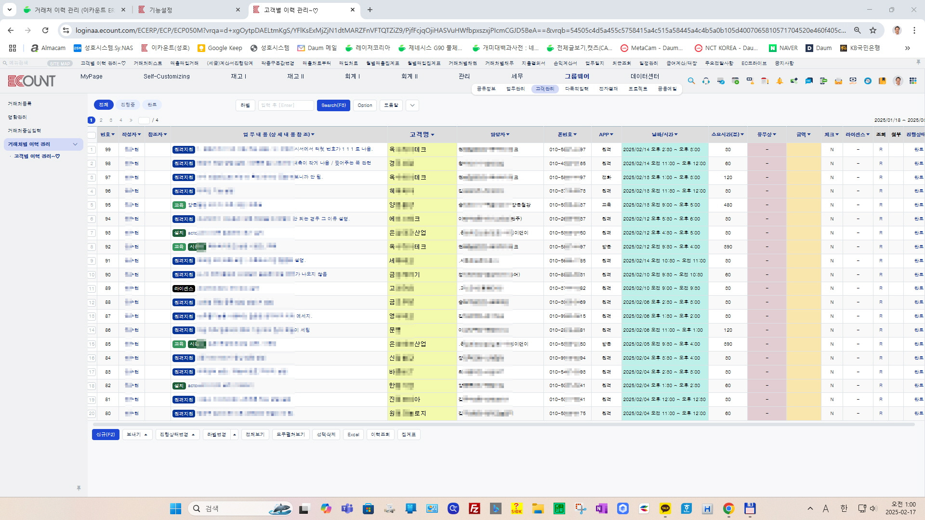This screenshot has height=520, width=925.
Task: Open the orange mail envelope icon
Action: tap(838, 81)
